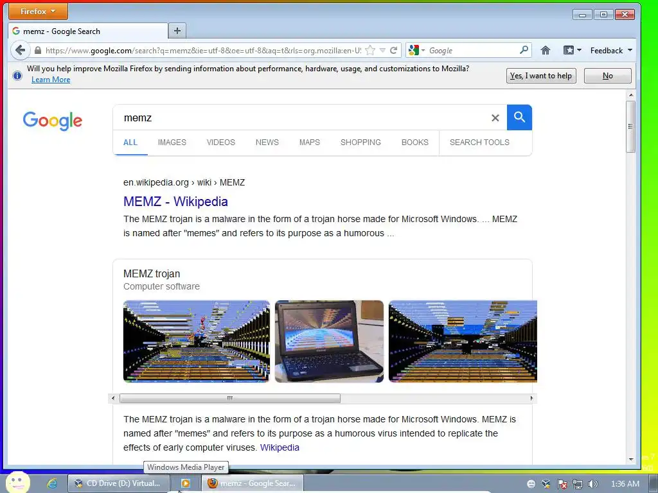The width and height of the screenshot is (658, 493).
Task: Click the image carousel left scroll arrow
Action: point(113,398)
